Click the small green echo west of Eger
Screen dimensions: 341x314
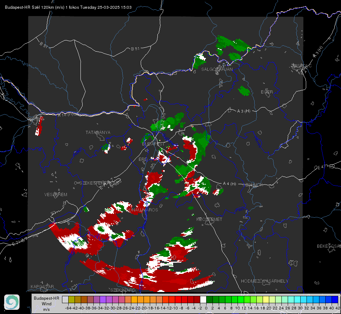[244, 91]
